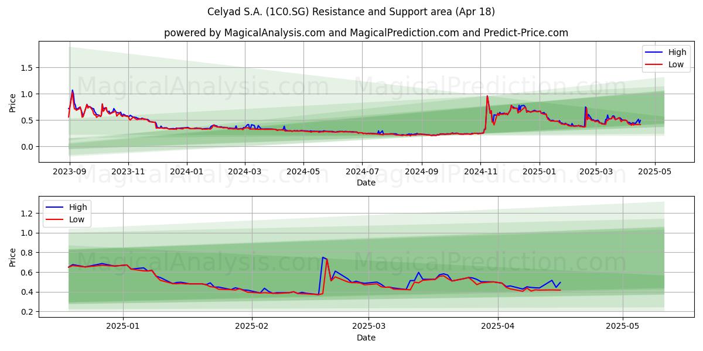Click the 0.5 price tick in upper chart
The width and height of the screenshot is (703, 351).
point(28,121)
